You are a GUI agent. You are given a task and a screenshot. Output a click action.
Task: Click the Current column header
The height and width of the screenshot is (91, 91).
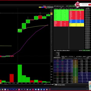87,9
